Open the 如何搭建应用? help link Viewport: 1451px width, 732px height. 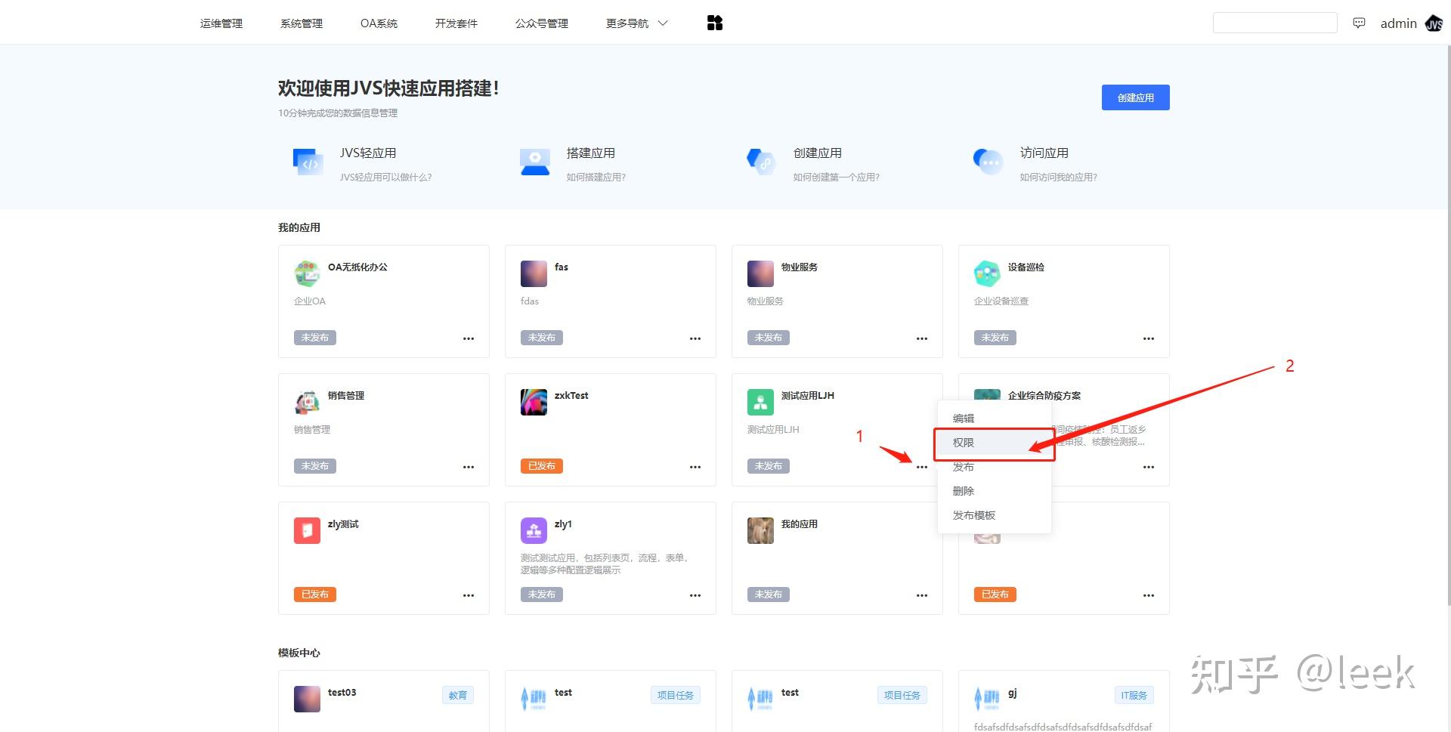tap(596, 178)
